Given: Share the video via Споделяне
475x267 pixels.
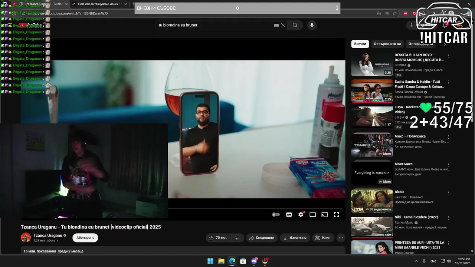Looking at the screenshot, I should click(262, 238).
